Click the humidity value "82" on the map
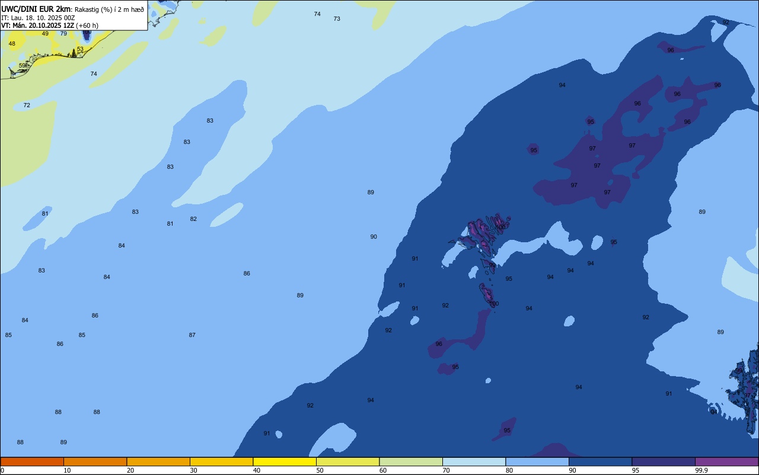The image size is (759, 475). [x=193, y=219]
